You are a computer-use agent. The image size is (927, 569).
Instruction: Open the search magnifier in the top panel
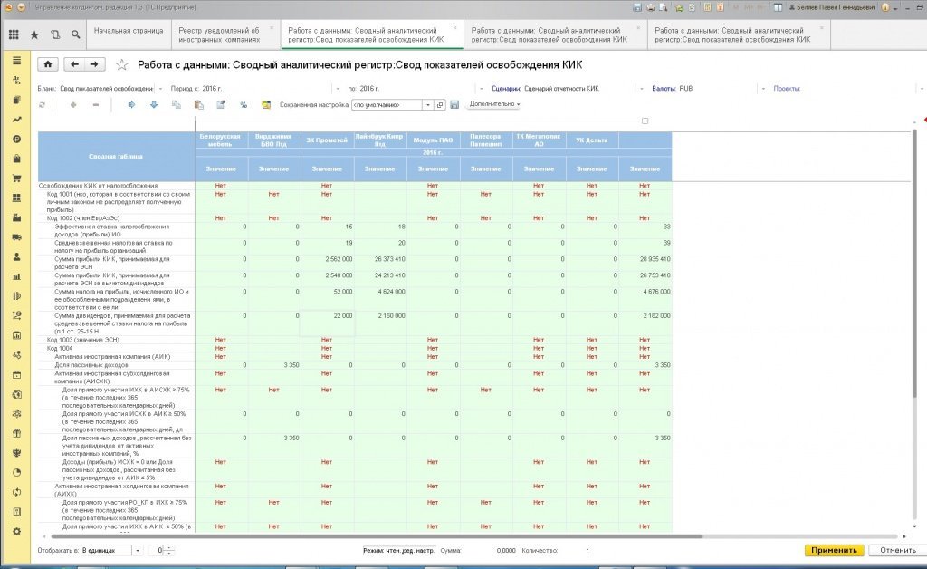[76, 35]
